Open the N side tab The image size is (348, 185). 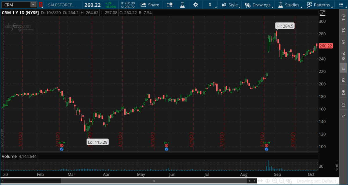click(344, 116)
